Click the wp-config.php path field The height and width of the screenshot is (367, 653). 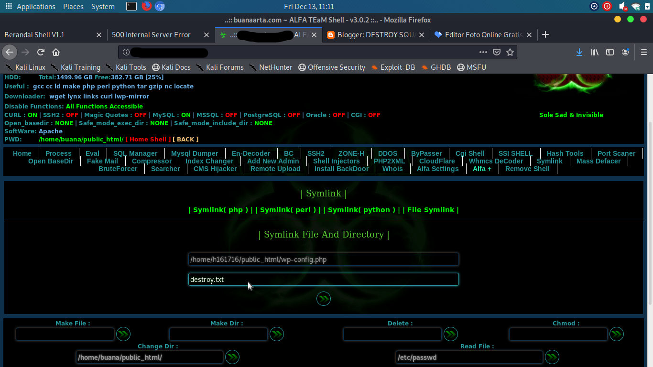tap(324, 259)
